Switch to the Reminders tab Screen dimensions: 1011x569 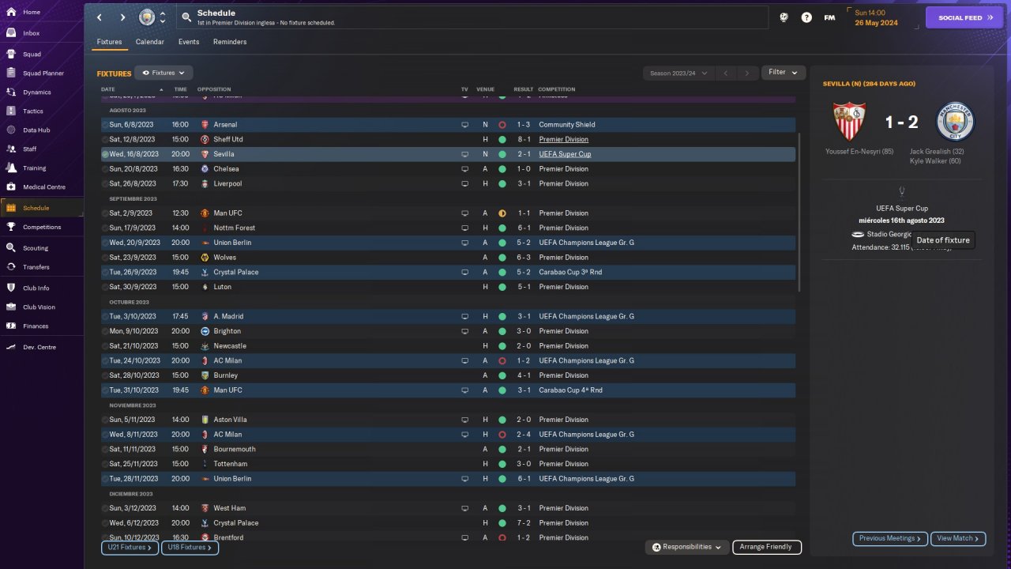click(230, 42)
